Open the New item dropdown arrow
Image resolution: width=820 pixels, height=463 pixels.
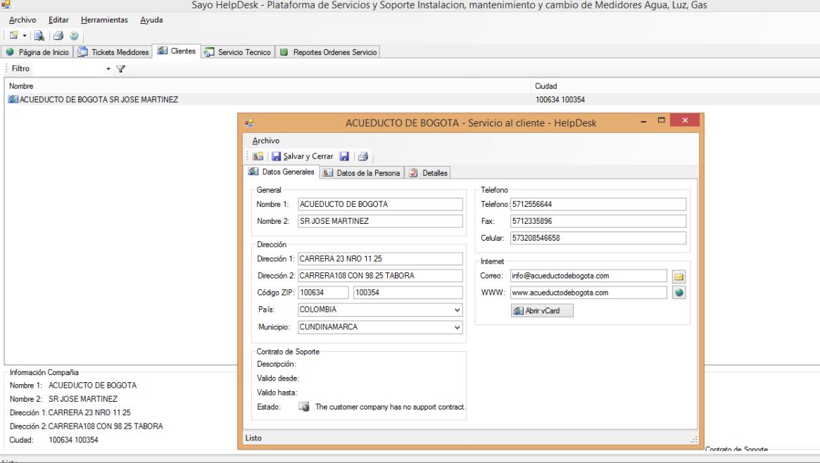[25, 36]
